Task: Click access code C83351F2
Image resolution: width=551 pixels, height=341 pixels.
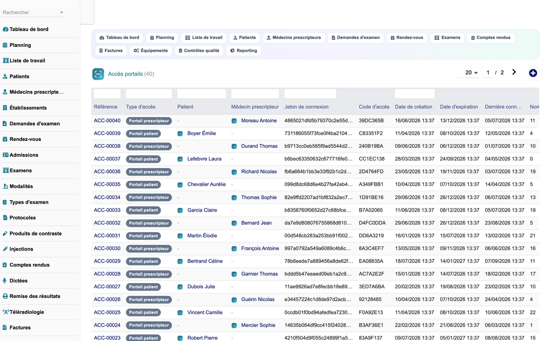Action: point(371,134)
